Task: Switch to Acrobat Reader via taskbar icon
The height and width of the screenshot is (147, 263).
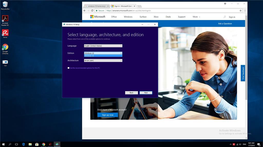Action: [x=50, y=144]
